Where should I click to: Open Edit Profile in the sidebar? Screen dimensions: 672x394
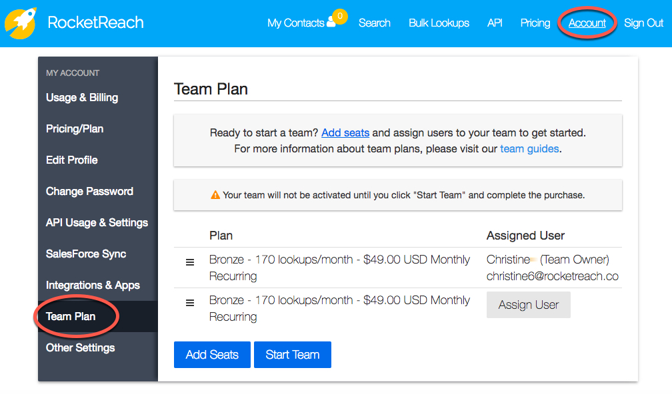coord(72,160)
